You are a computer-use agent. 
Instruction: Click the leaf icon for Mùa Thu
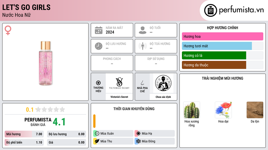tap(97, 141)
